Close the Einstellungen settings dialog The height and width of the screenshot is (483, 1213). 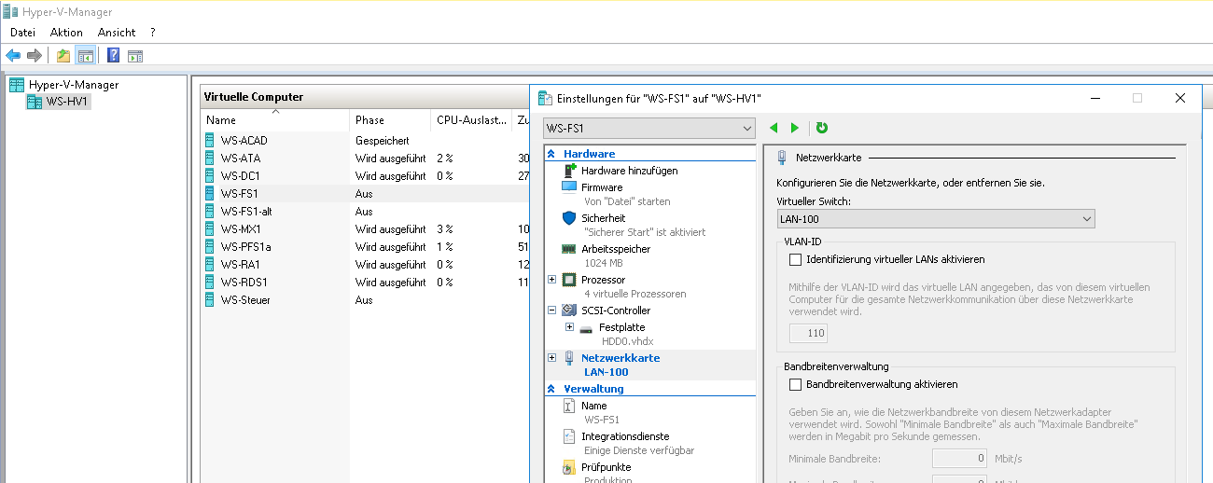tap(1180, 98)
